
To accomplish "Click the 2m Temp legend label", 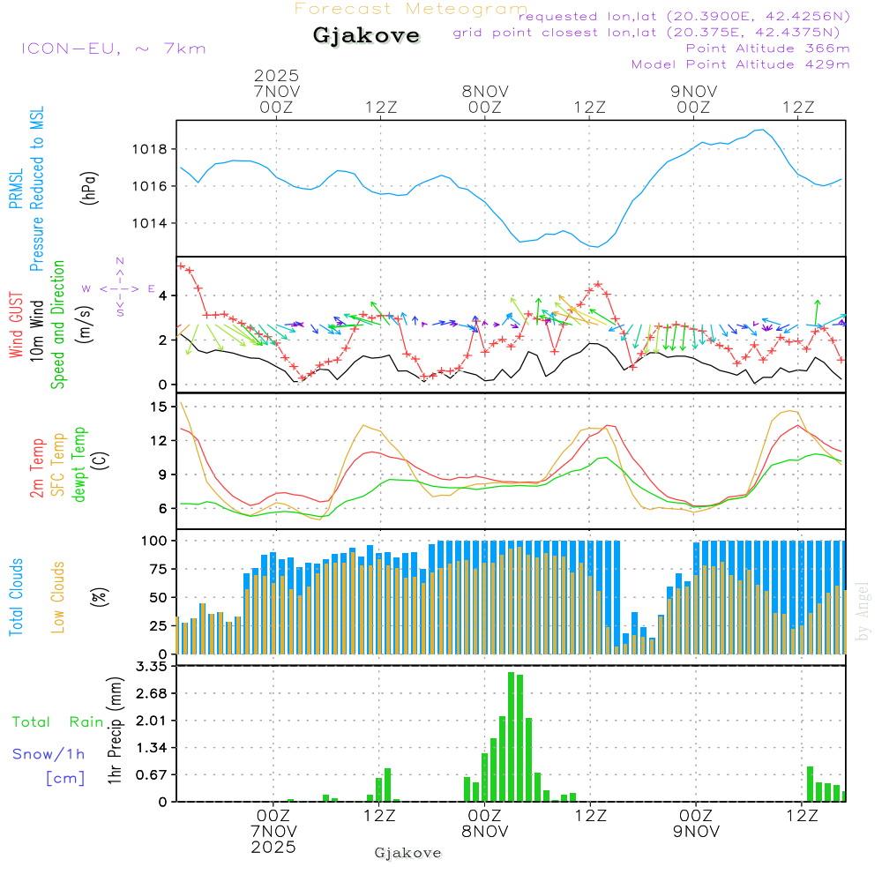I will pyautogui.click(x=37, y=467).
